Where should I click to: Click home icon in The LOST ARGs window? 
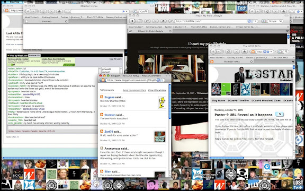[244, 51]
